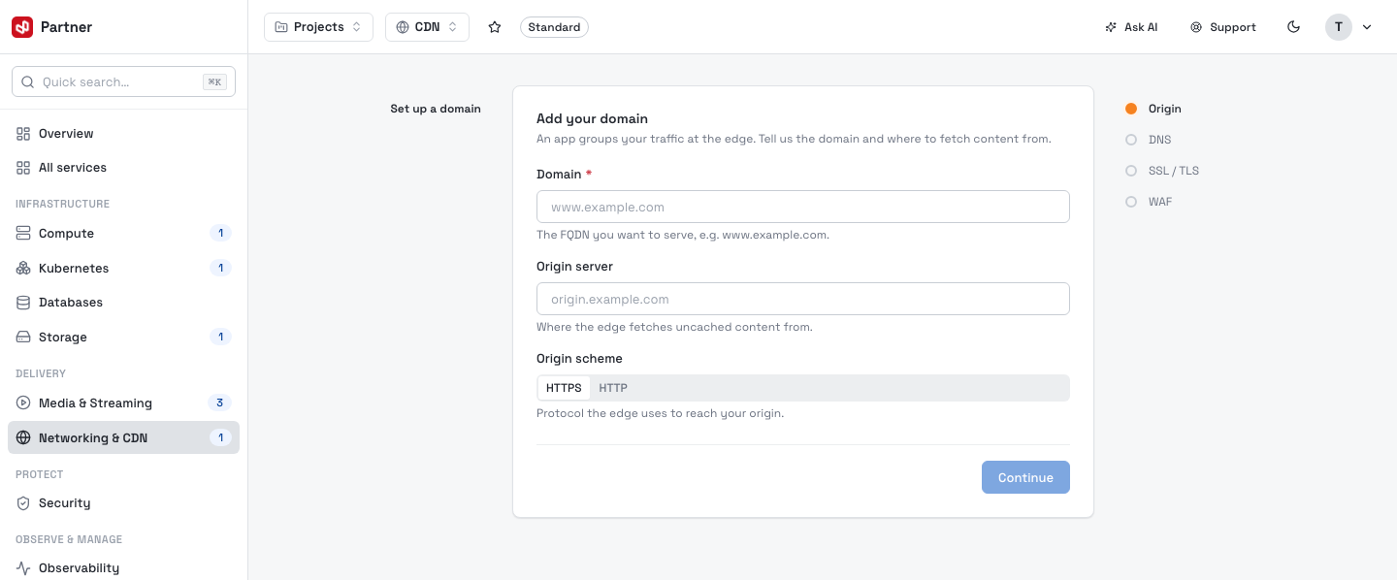Open Security in the sidebar

tap(123, 503)
